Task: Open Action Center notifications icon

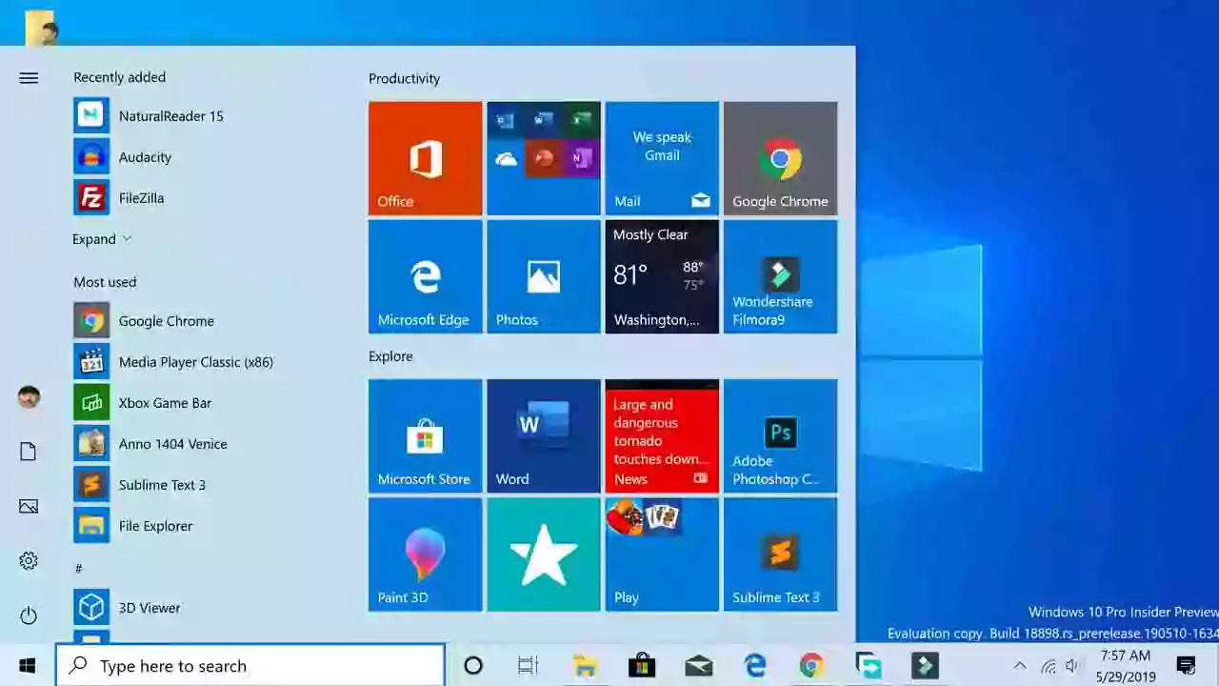Action: [1186, 666]
